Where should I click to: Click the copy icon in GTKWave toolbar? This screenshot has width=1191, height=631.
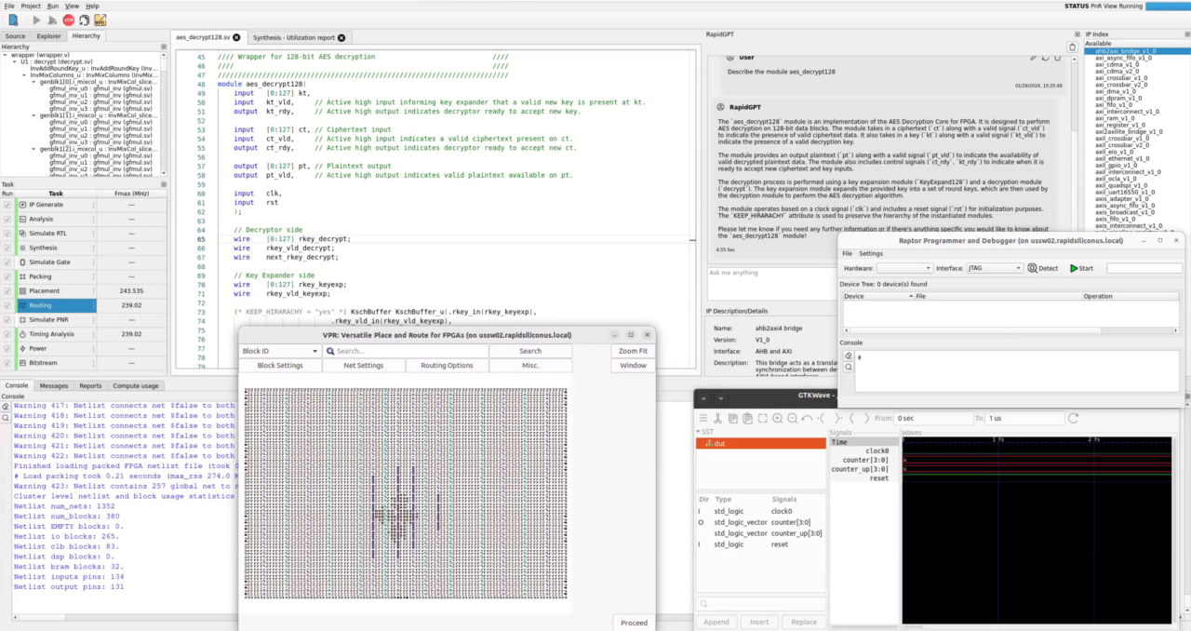pos(733,419)
